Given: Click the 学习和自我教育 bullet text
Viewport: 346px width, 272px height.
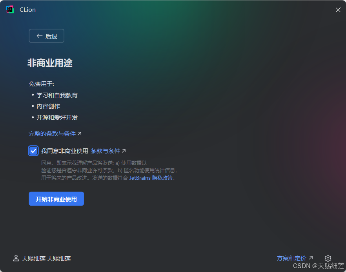Looking at the screenshot, I should pyautogui.click(x=57, y=95).
